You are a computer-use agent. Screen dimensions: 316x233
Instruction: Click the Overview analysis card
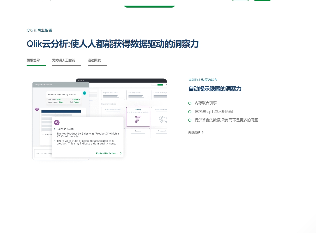click(x=138, y=133)
